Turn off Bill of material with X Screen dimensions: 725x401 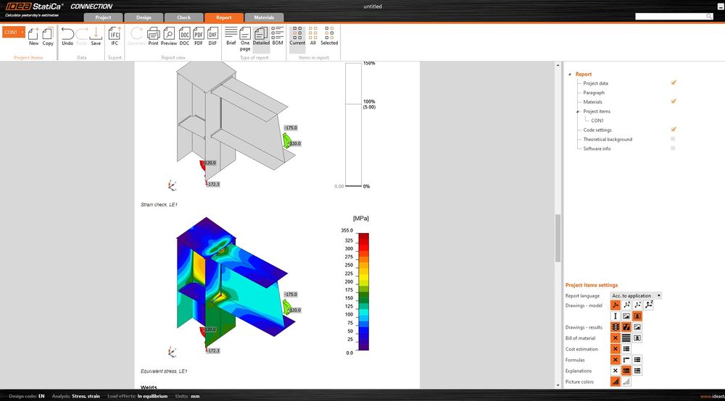point(616,338)
